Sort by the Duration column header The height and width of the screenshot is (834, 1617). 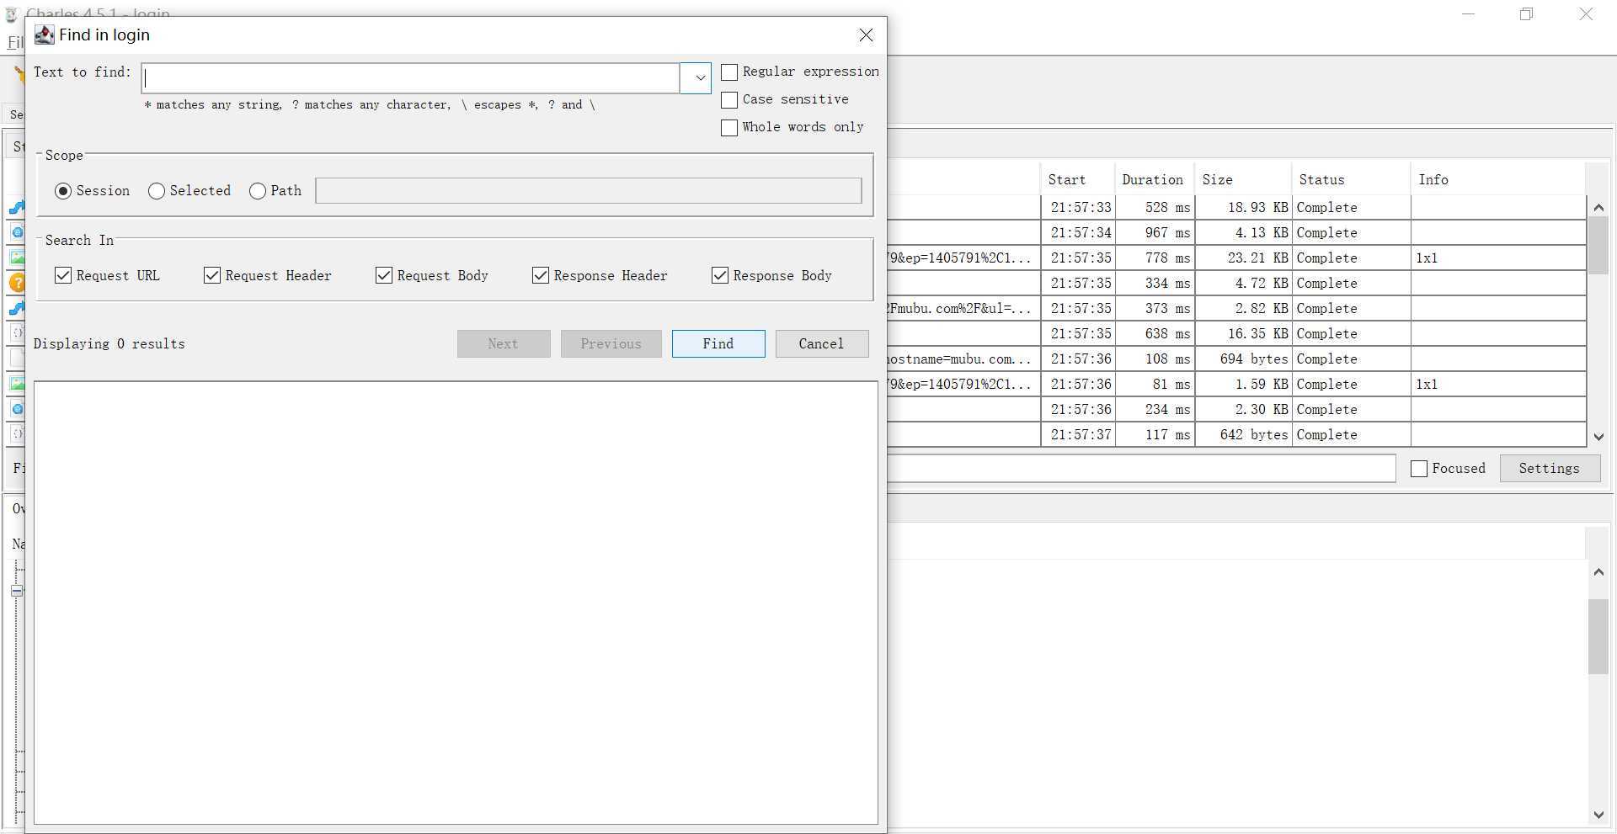point(1155,179)
